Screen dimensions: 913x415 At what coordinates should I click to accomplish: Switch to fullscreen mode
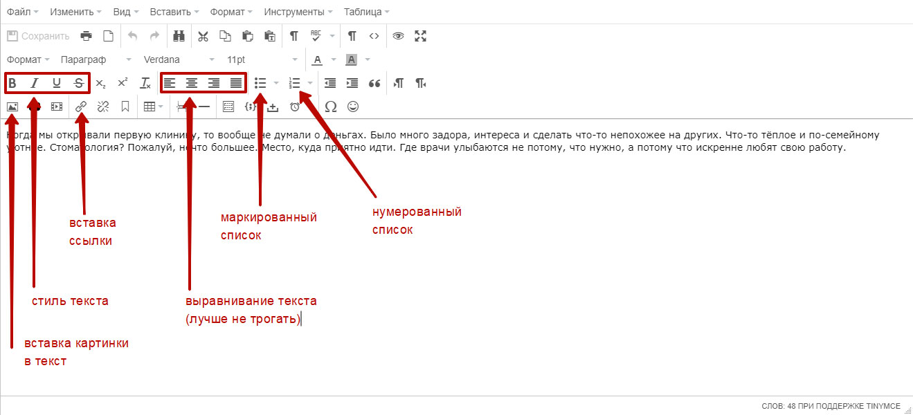(420, 36)
